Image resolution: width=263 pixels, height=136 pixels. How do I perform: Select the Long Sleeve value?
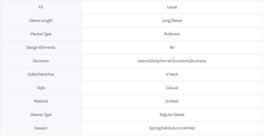pos(172,21)
